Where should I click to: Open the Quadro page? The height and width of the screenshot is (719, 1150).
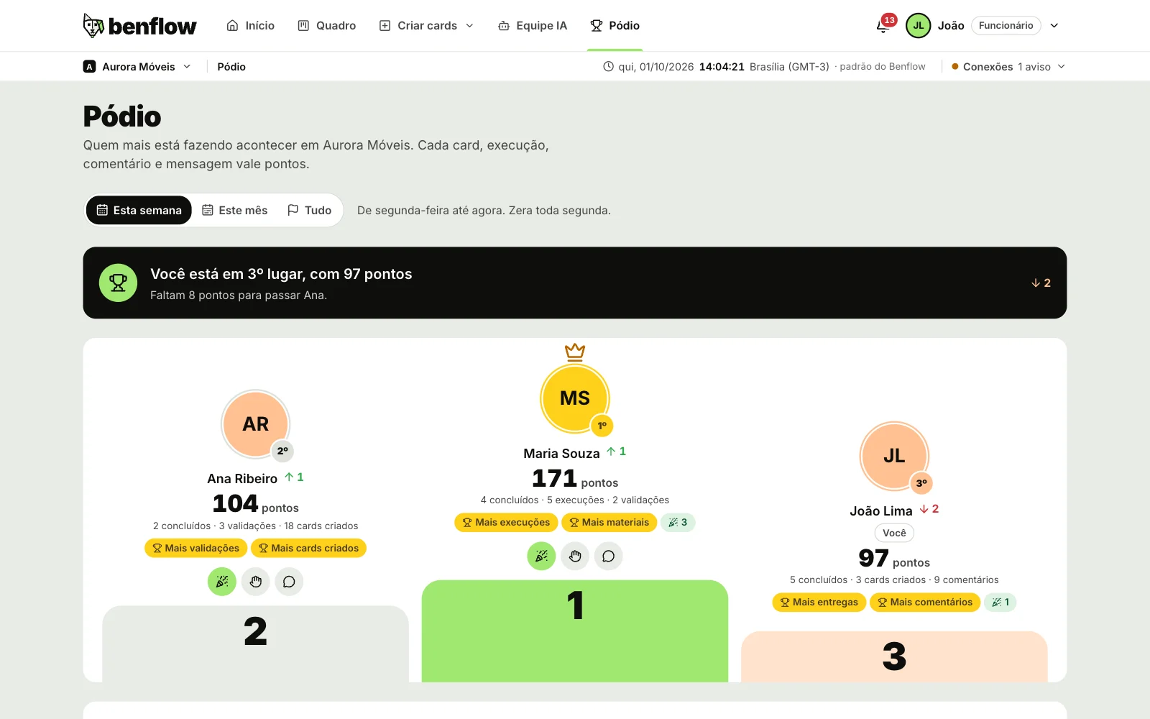pos(327,26)
